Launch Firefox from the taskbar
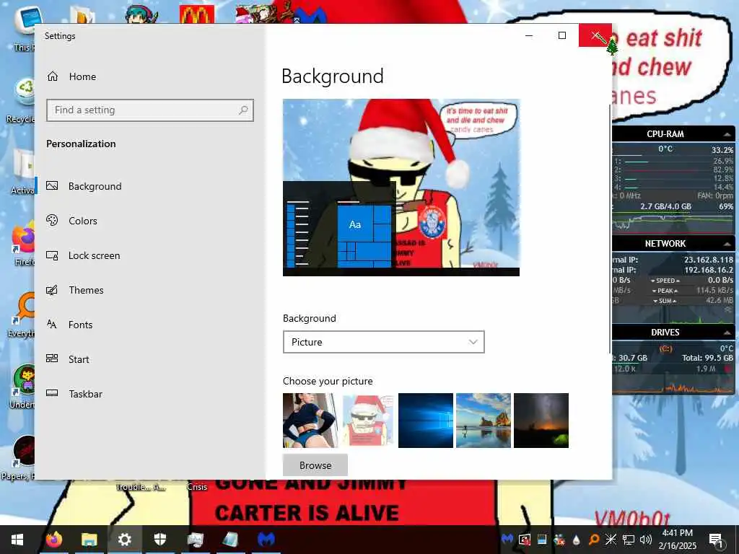Viewport: 739px width, 554px height. pyautogui.click(x=53, y=540)
